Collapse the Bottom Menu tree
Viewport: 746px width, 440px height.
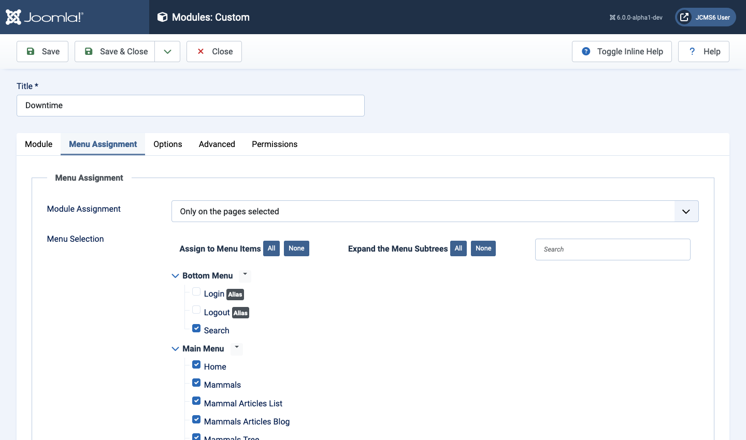coord(175,276)
